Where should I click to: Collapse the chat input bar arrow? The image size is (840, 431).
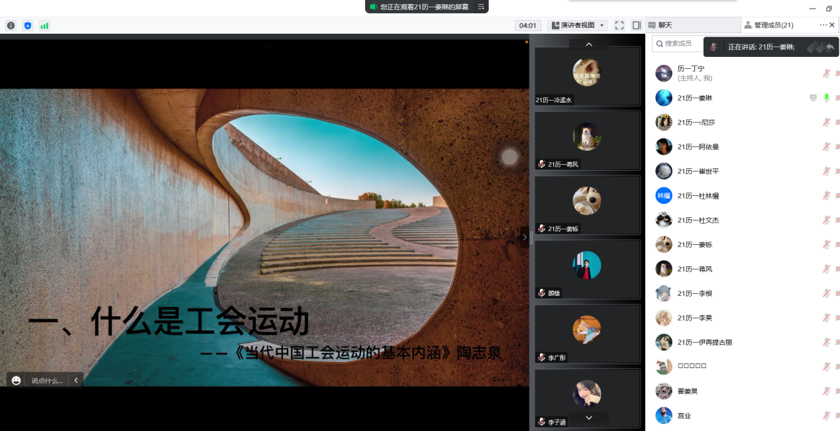pos(76,381)
